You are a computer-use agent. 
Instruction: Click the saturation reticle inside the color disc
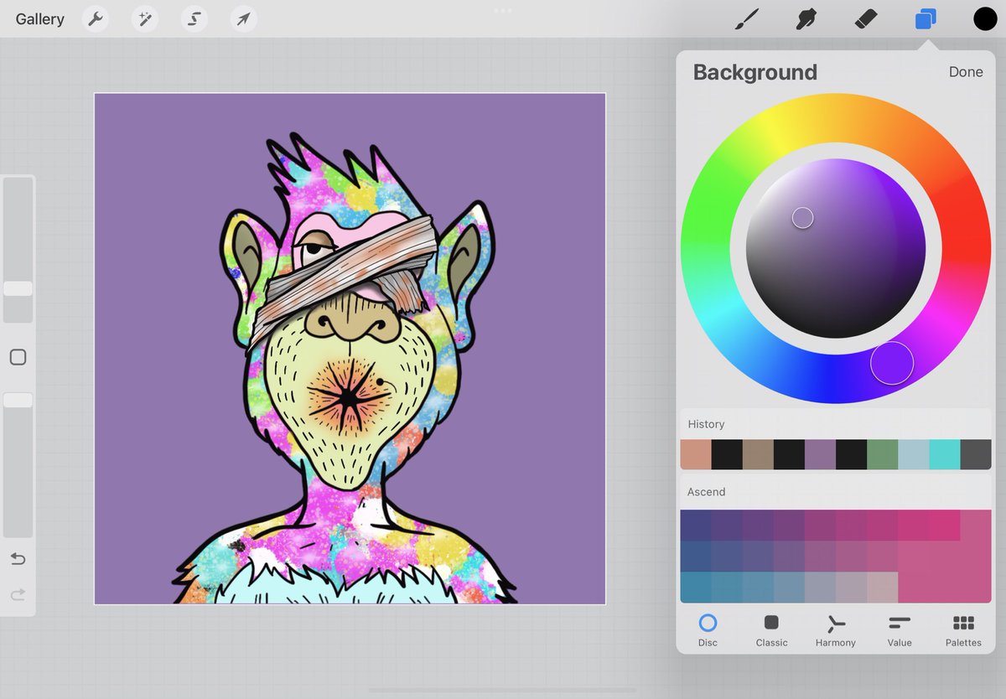pyautogui.click(x=802, y=218)
